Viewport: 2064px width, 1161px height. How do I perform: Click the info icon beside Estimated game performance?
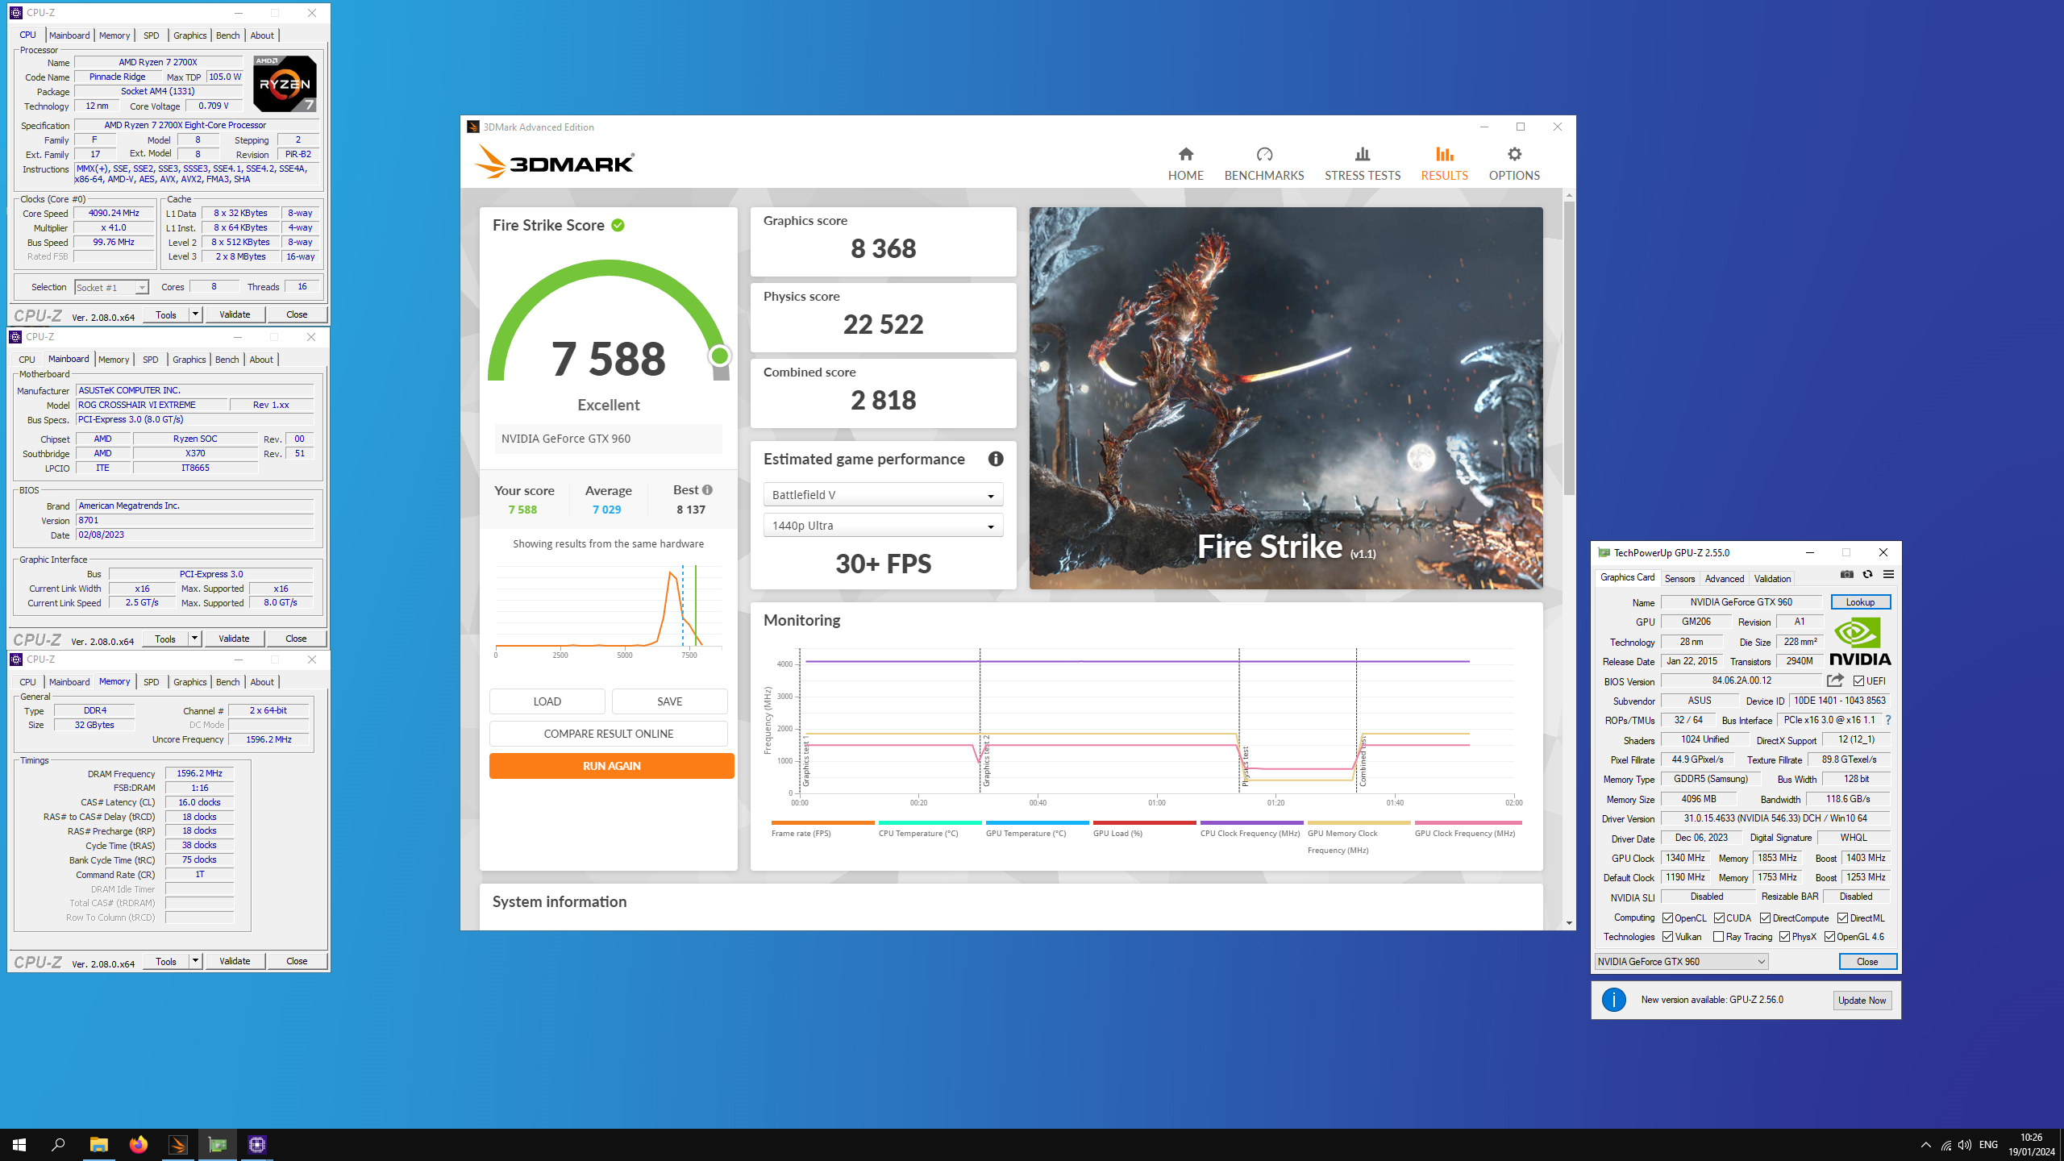(x=996, y=459)
